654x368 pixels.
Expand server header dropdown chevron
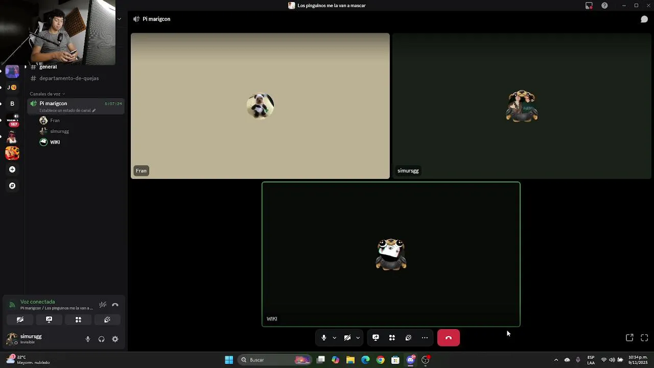pyautogui.click(x=119, y=19)
